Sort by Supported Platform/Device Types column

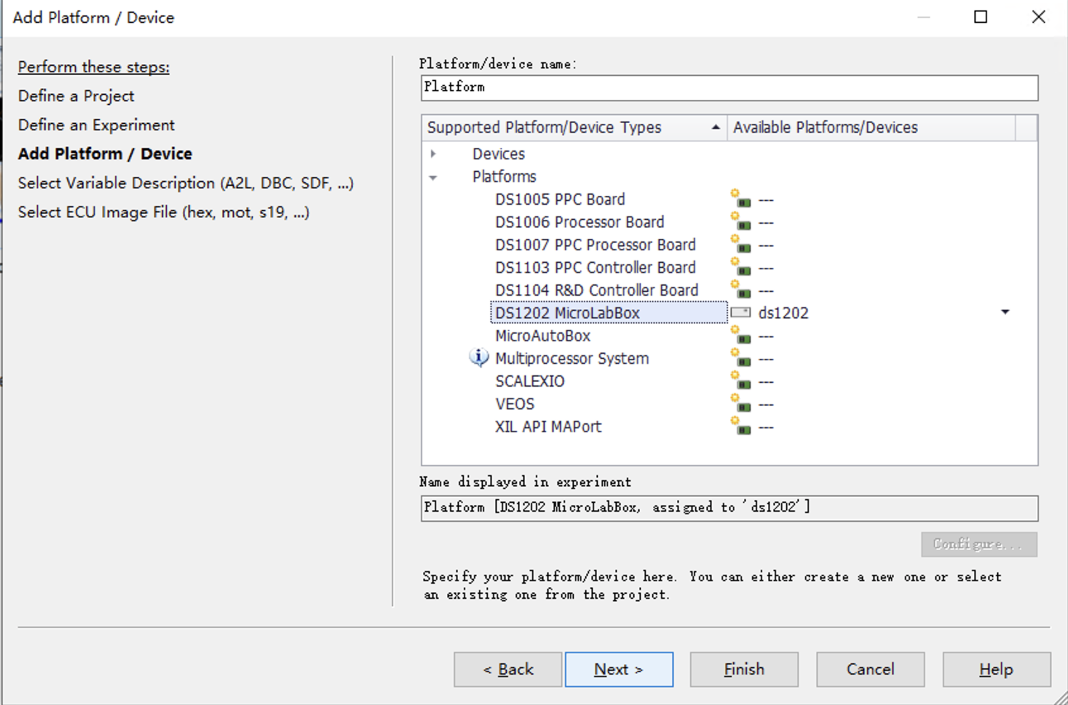(x=574, y=128)
